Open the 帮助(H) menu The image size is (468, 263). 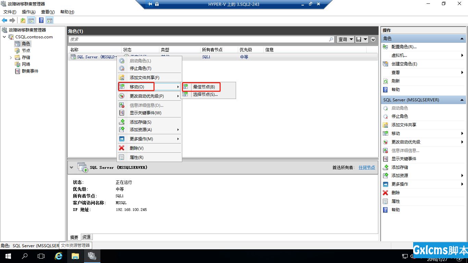point(67,12)
